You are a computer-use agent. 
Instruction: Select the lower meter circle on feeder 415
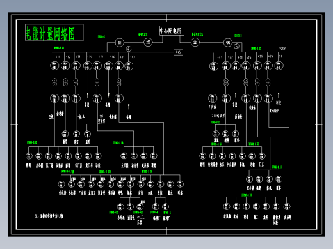[97, 98]
